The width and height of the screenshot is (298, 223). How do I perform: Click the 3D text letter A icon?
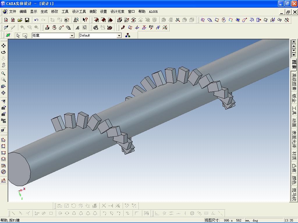pyautogui.click(x=77, y=28)
